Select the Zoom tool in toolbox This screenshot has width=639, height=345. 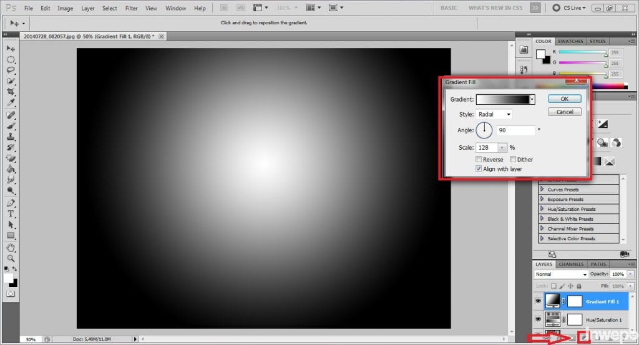[11, 258]
